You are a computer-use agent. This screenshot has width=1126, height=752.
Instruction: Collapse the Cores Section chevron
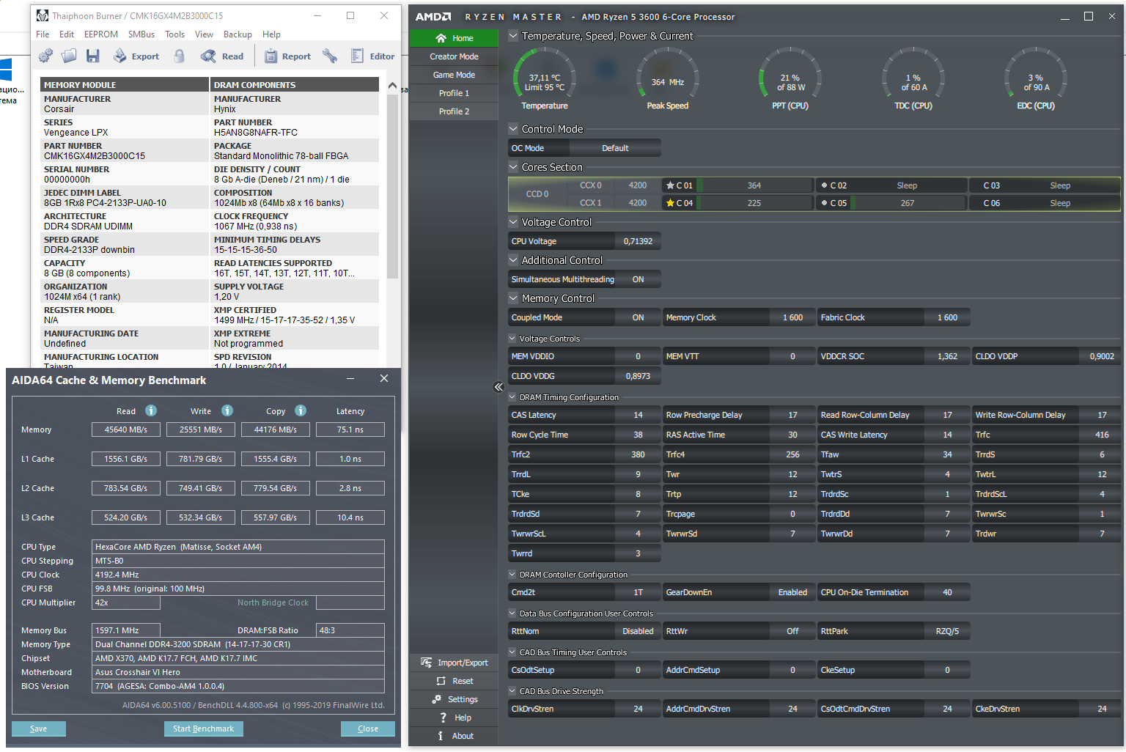click(x=513, y=167)
